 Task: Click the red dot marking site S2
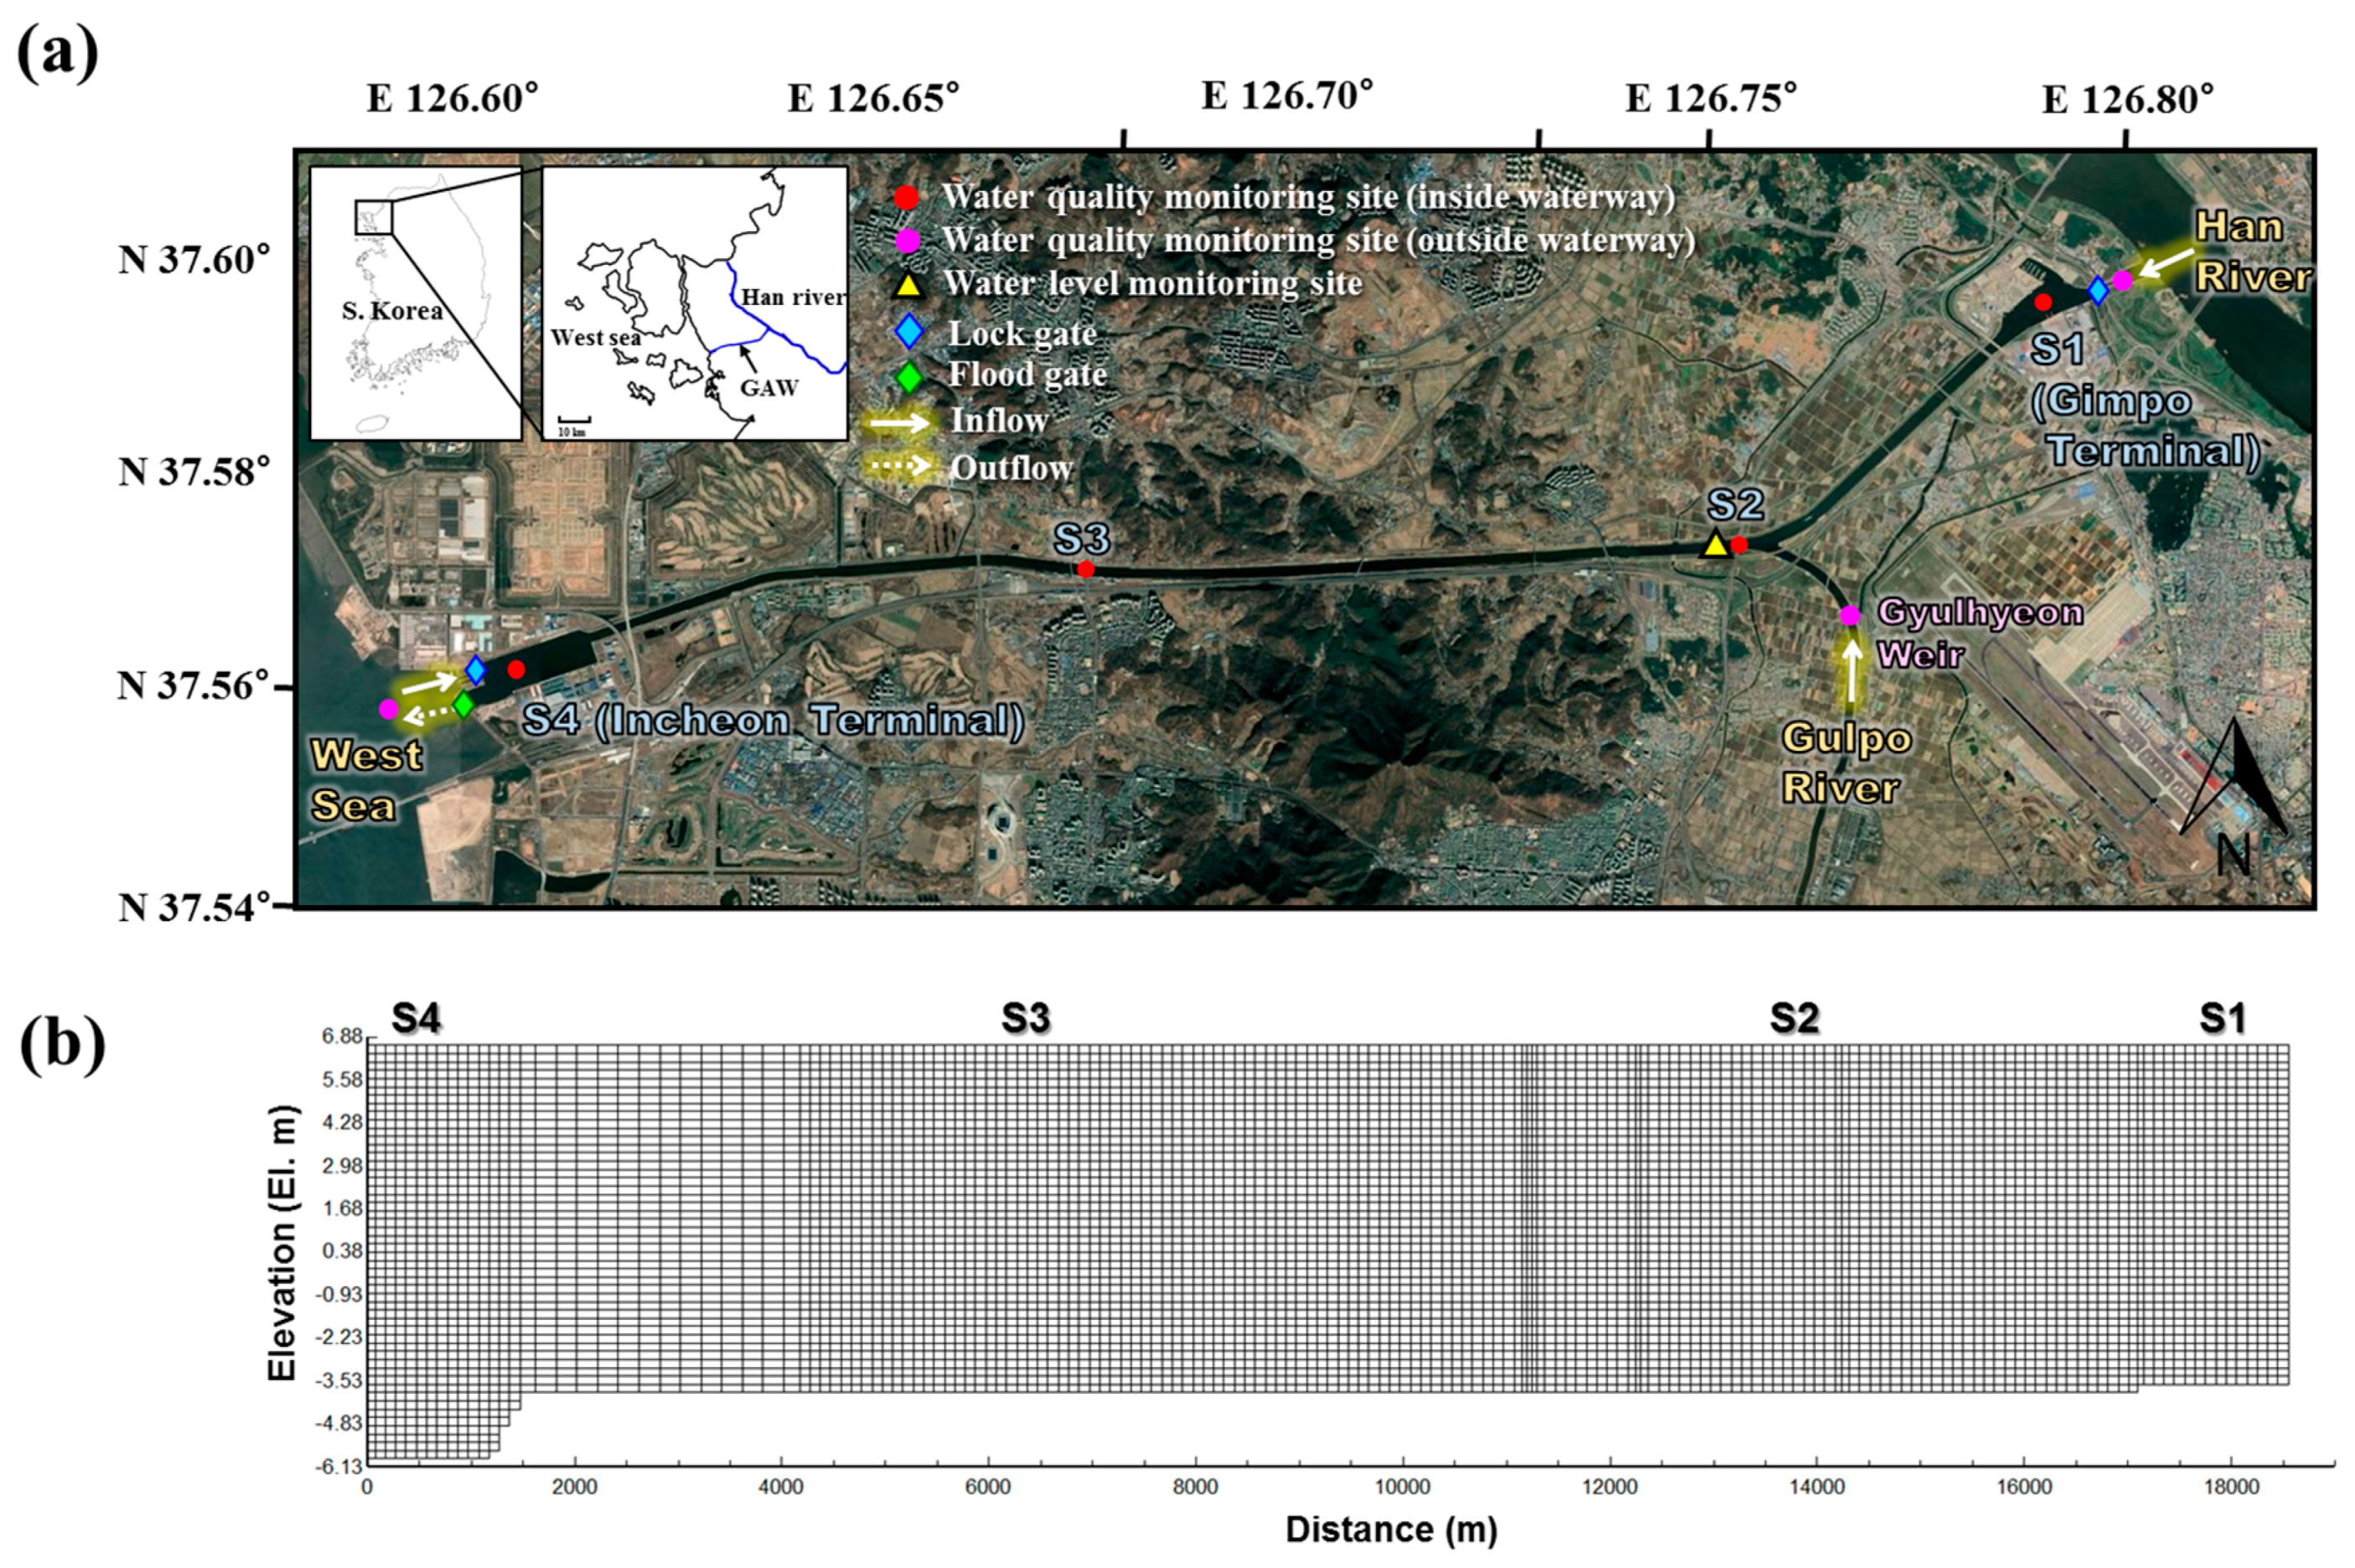point(1739,545)
